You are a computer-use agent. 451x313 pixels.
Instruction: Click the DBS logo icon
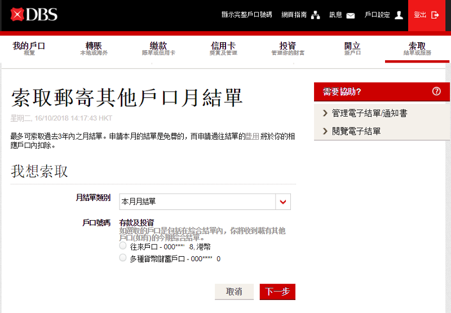coord(17,15)
